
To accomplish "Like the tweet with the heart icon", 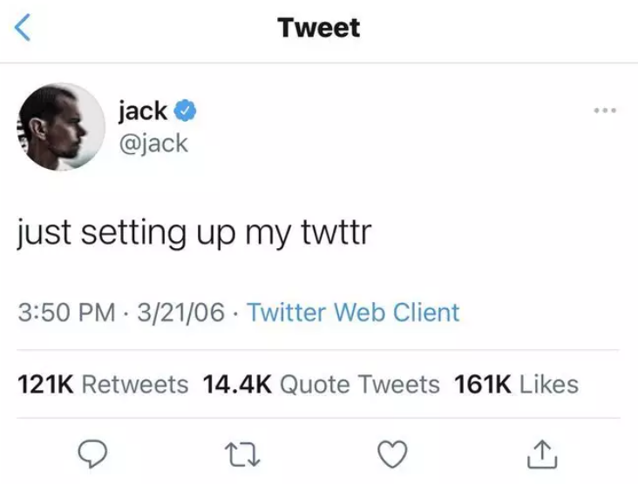I will [392, 454].
